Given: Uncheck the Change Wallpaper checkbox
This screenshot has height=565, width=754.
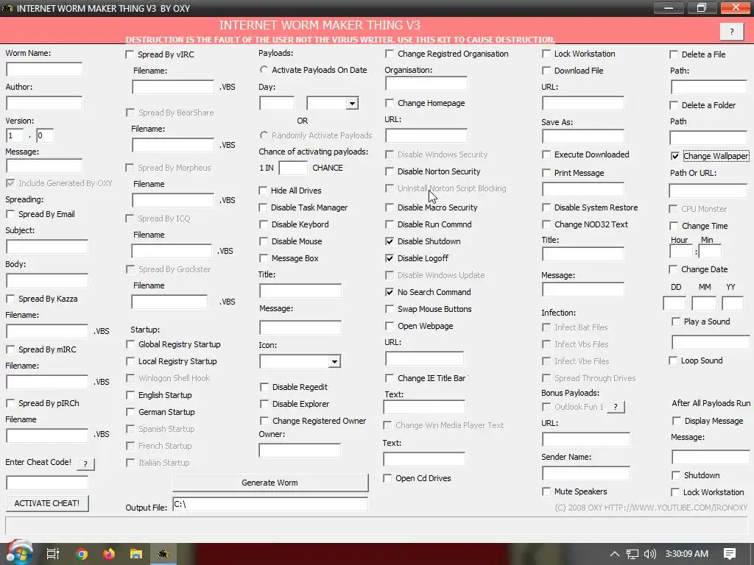Looking at the screenshot, I should point(675,156).
